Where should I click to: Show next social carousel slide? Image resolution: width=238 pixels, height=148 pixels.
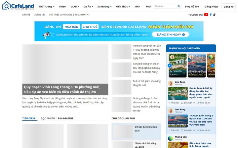click(212, 66)
